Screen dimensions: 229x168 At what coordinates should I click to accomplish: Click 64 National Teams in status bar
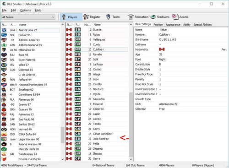103,165
